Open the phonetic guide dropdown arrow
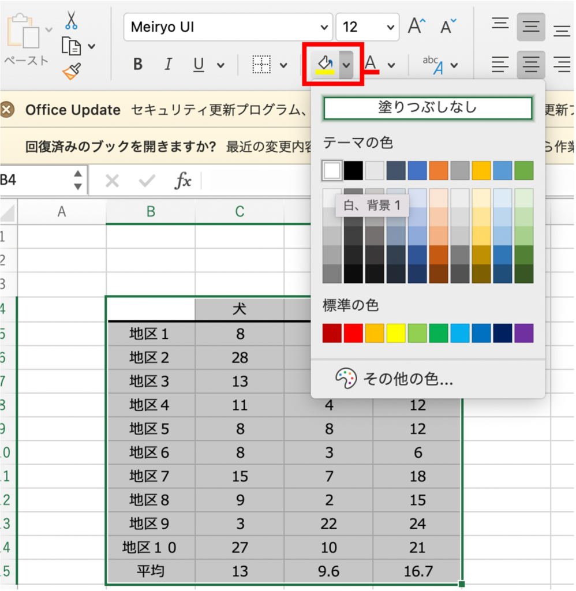The image size is (576, 591). coord(454,65)
